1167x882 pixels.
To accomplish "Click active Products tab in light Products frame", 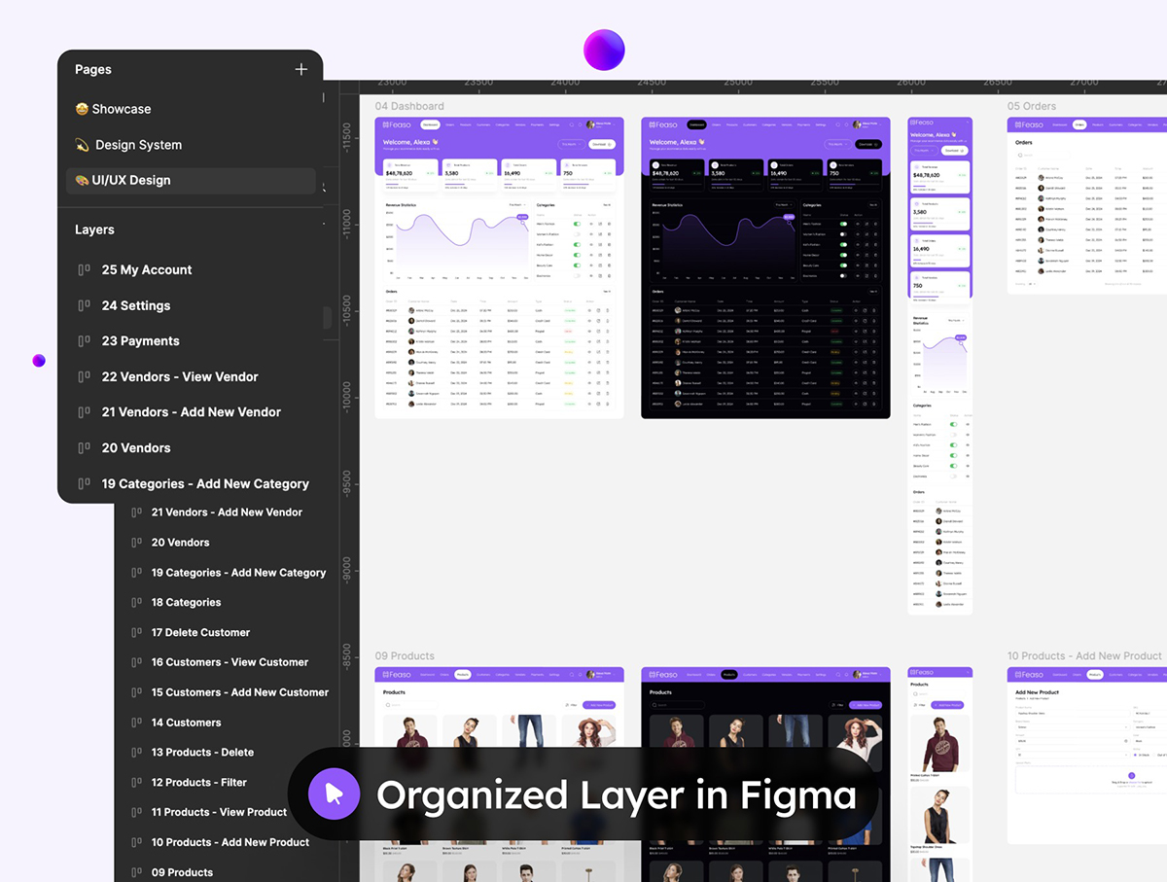I will point(462,674).
